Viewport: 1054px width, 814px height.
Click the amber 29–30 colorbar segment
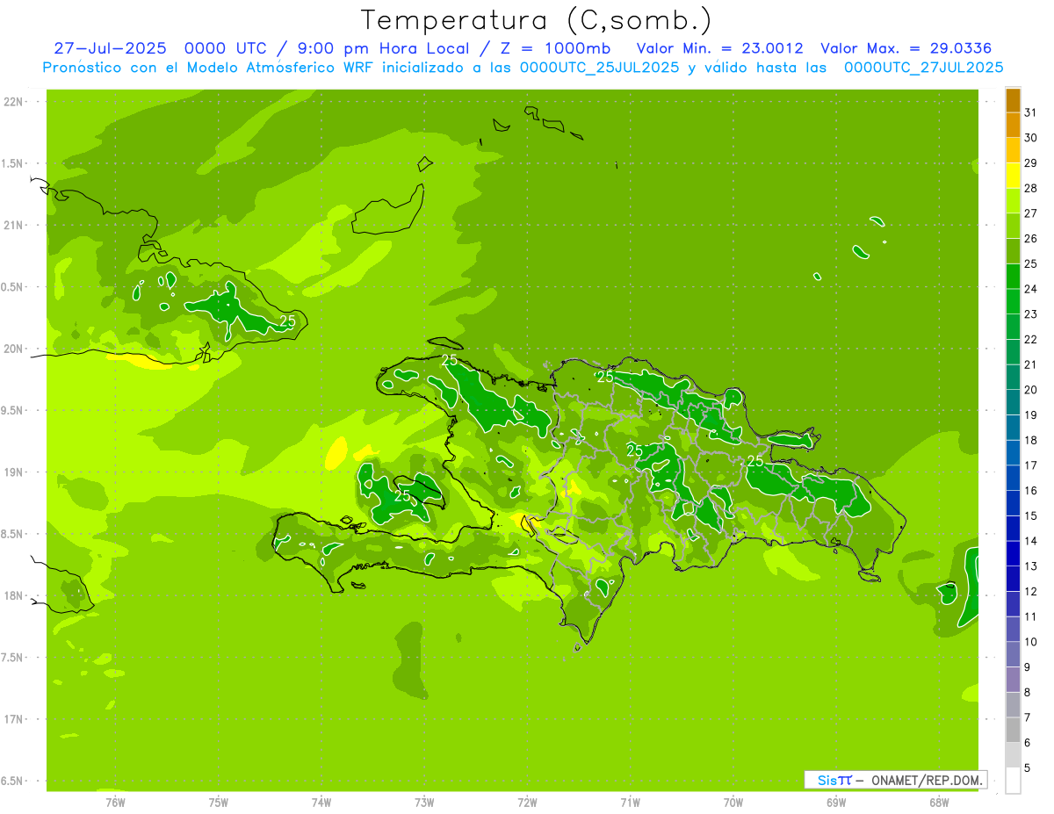click(x=1013, y=151)
